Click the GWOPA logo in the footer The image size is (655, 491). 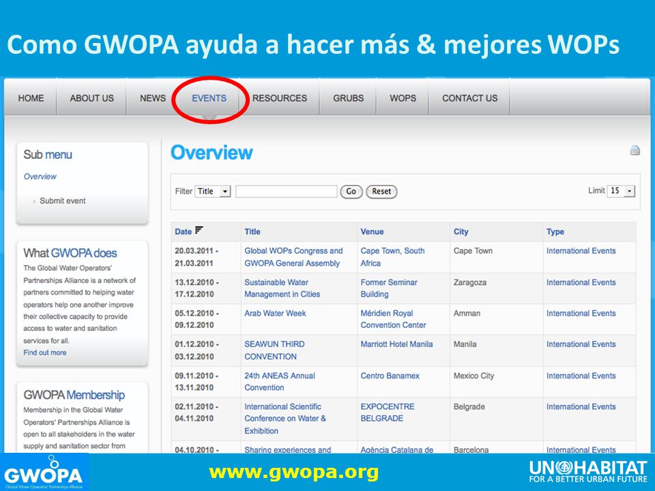[44, 472]
